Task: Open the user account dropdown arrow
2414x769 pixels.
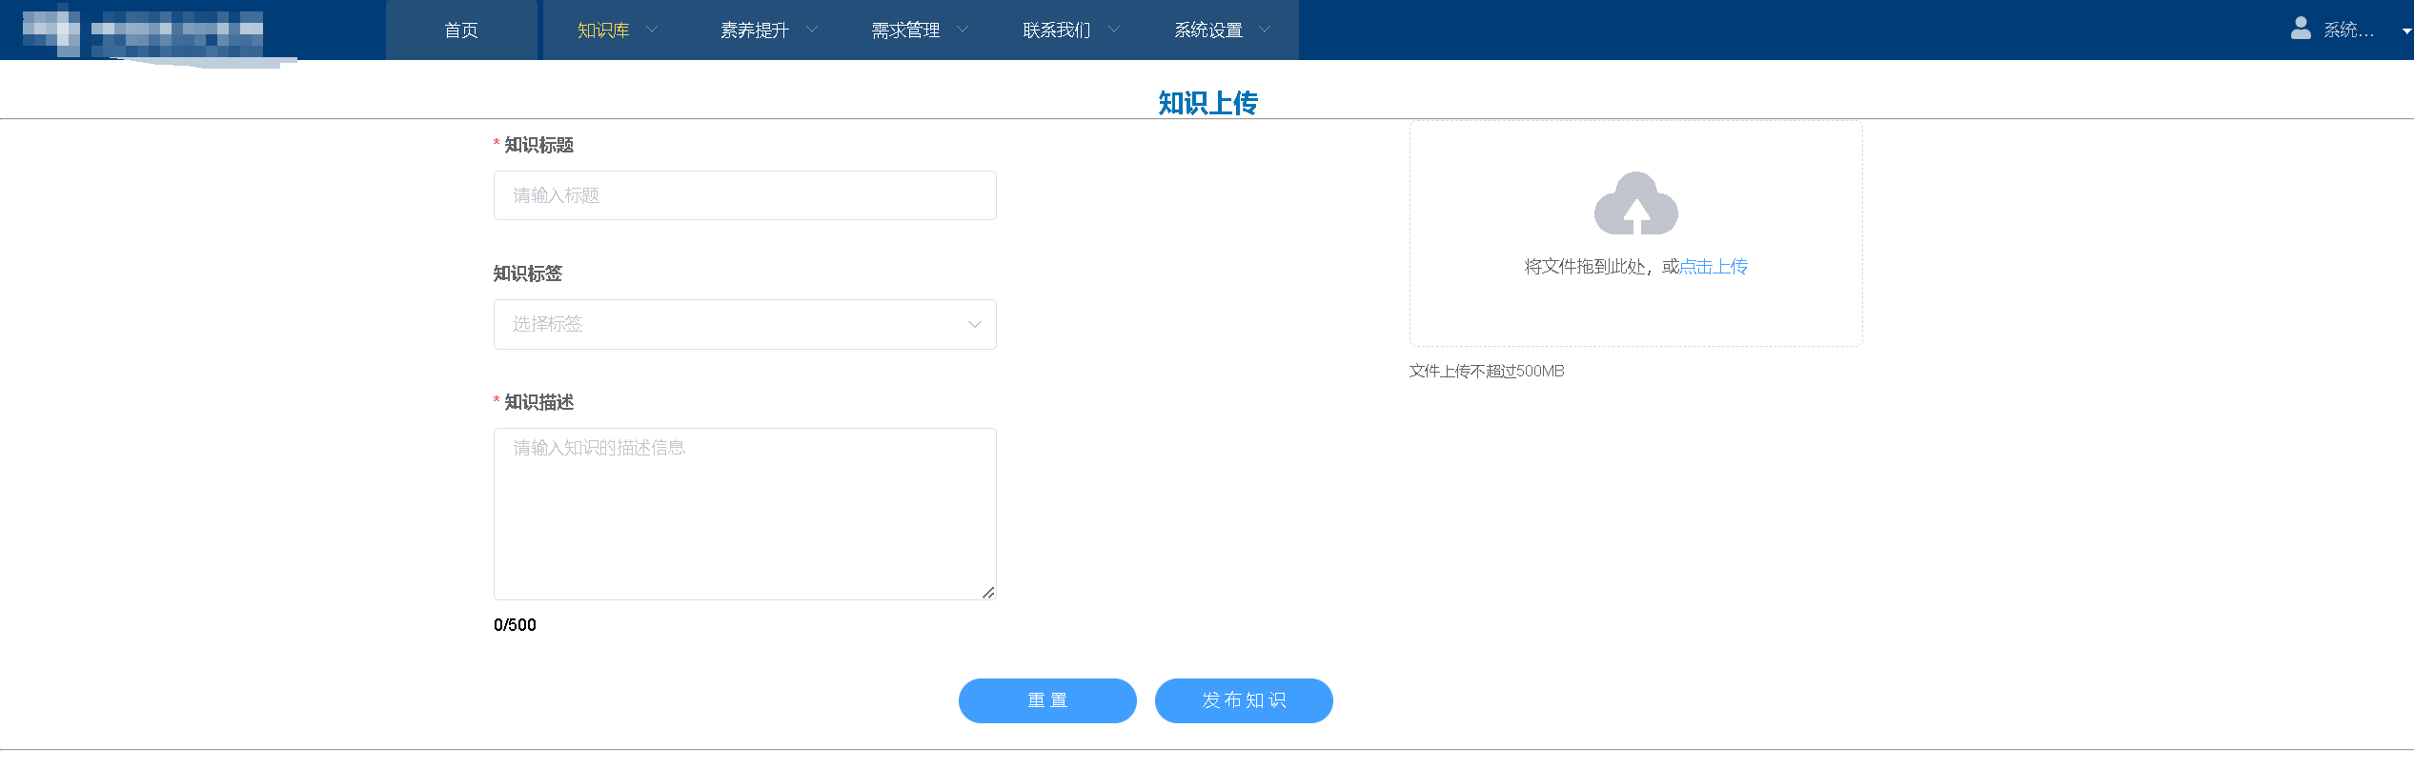Action: (x=2406, y=31)
